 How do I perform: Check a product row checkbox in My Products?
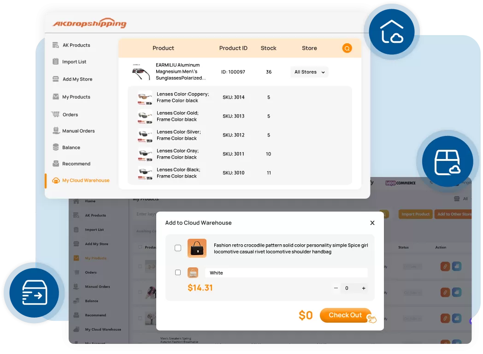pos(140,266)
